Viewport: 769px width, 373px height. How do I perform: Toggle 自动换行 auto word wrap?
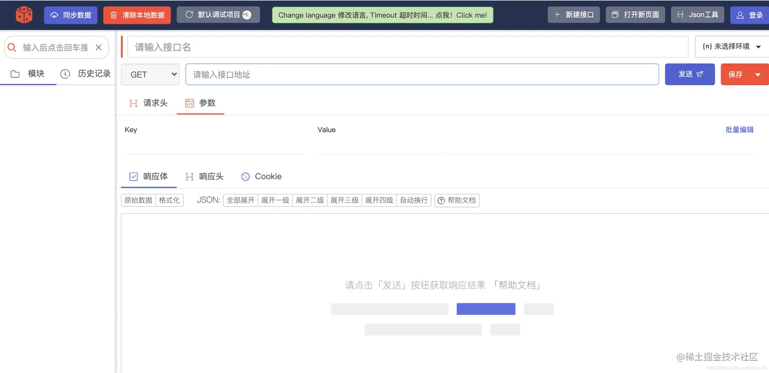point(413,200)
